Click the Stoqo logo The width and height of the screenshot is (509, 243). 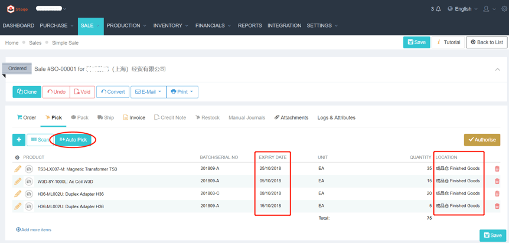pyautogui.click(x=17, y=9)
